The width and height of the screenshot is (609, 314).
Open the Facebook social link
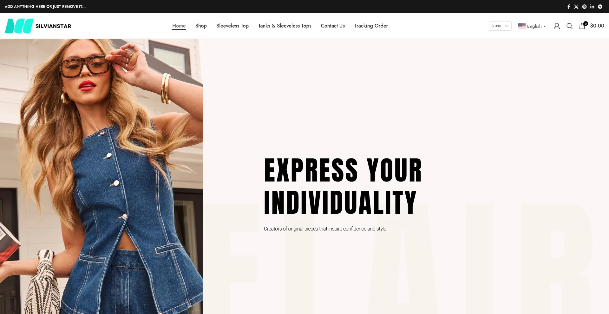pos(569,7)
